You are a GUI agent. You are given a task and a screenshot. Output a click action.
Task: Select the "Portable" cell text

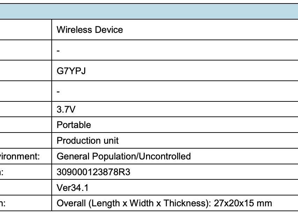[x=74, y=125]
